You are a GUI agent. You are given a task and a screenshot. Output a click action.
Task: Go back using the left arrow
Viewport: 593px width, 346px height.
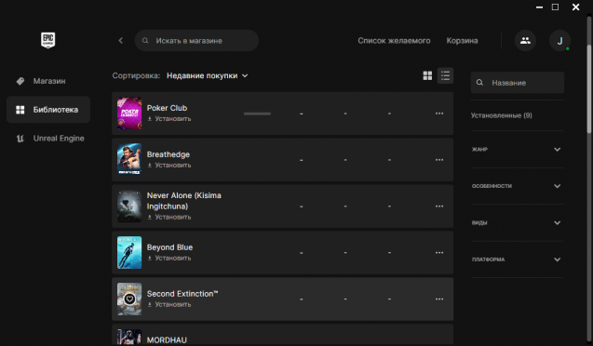tap(121, 40)
